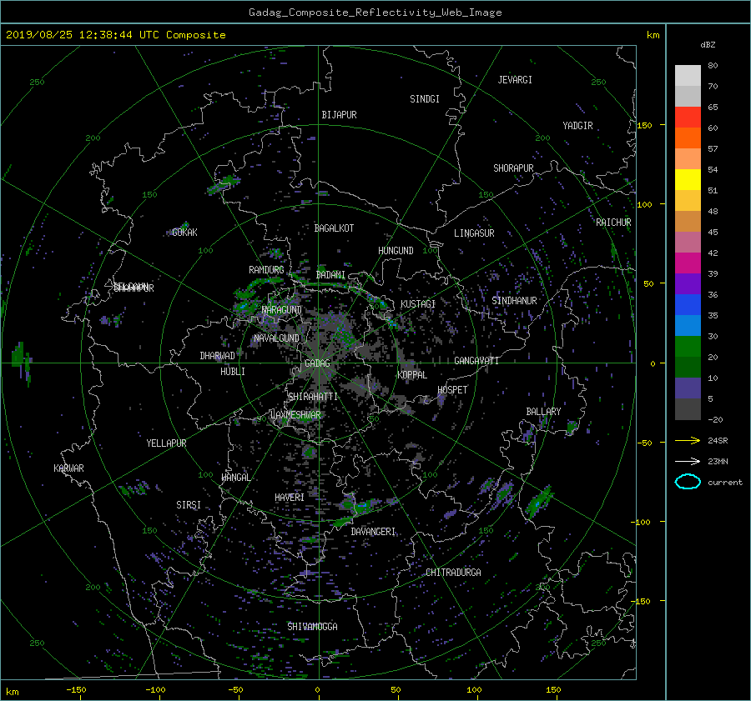
Task: Click the BALLARY city label
Action: [x=543, y=412]
